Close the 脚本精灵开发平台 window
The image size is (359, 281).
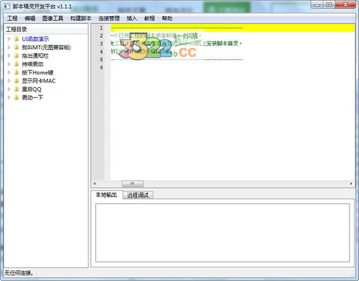point(345,5)
